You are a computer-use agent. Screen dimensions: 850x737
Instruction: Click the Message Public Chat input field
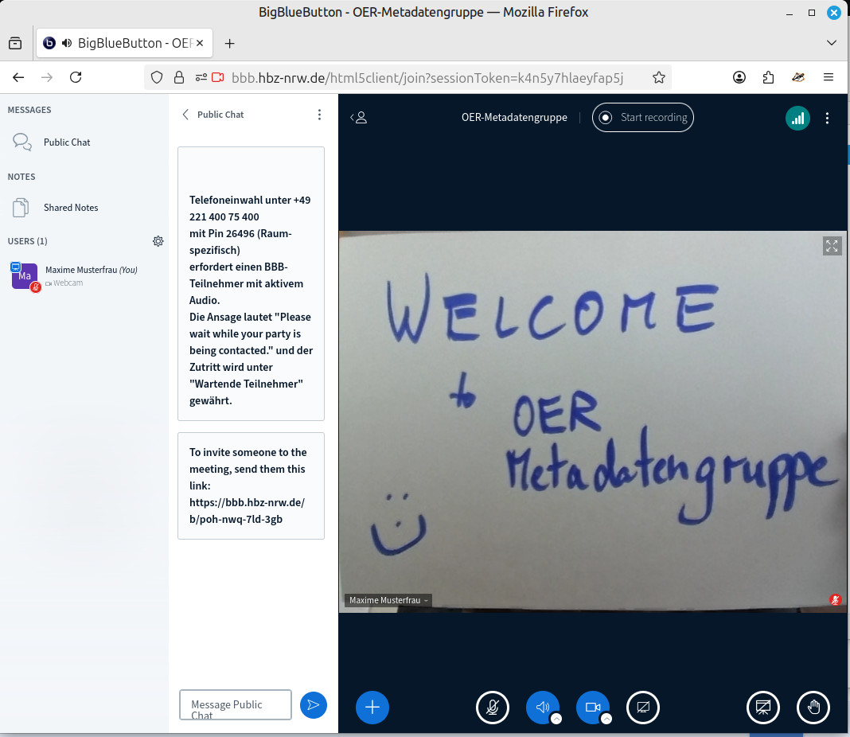click(236, 704)
